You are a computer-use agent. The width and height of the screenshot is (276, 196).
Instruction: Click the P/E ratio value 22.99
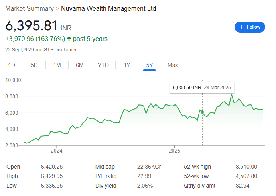click(x=144, y=176)
